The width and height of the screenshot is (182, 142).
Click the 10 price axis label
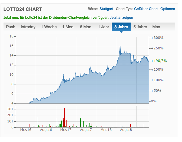point(11,75)
